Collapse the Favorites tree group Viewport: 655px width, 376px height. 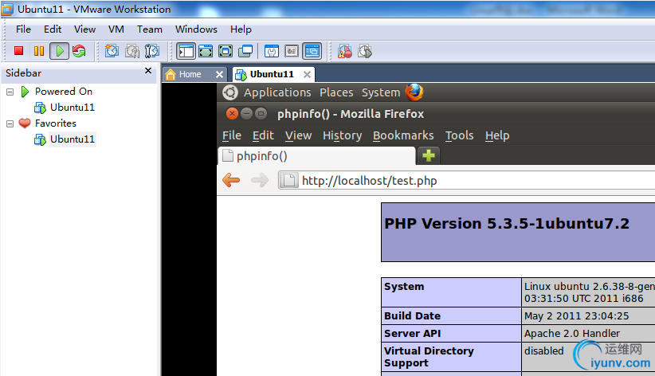(x=10, y=123)
